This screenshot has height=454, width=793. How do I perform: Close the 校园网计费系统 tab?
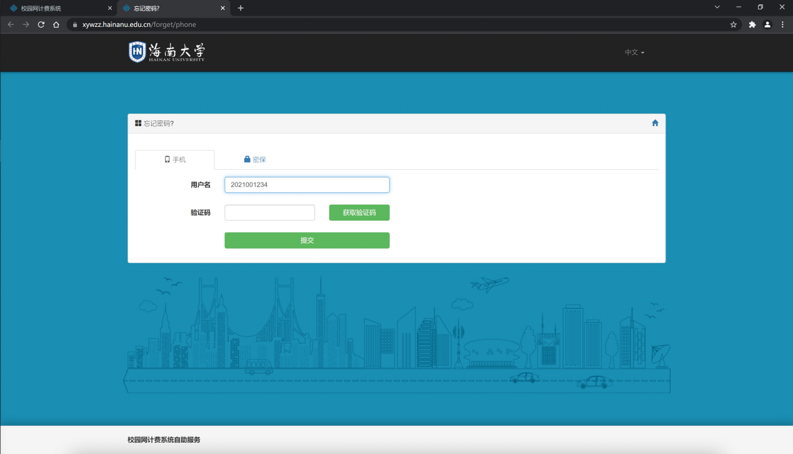[110, 8]
